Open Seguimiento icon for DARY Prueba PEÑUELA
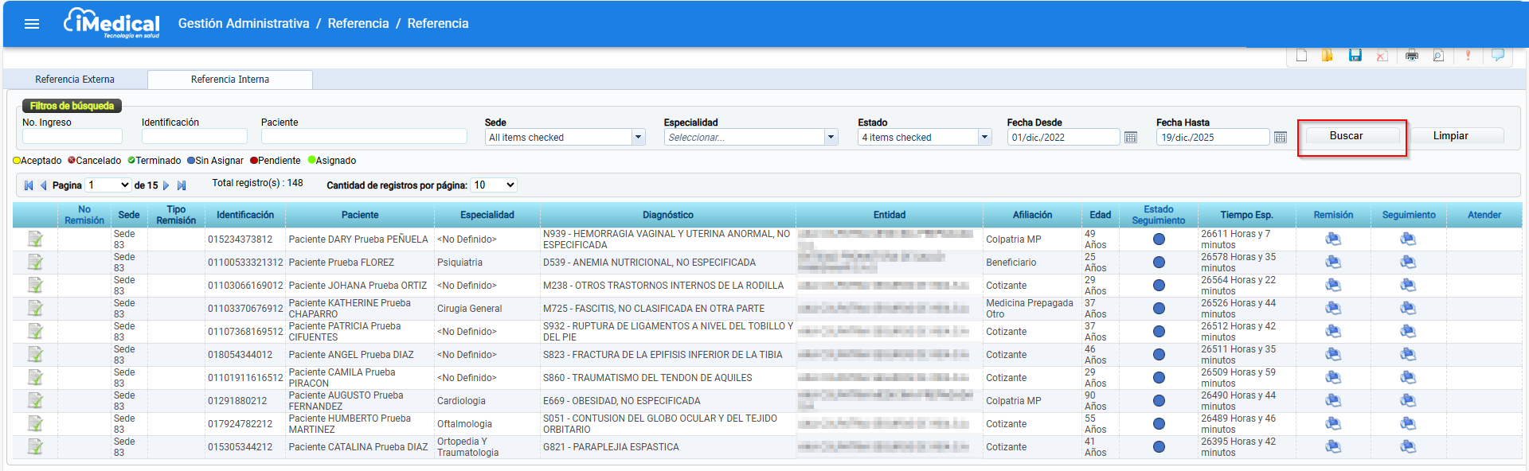The image size is (1529, 471). coord(1408,239)
